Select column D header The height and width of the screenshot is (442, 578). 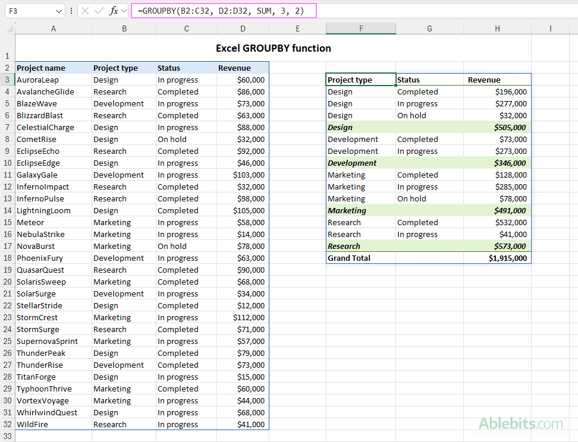(x=243, y=29)
